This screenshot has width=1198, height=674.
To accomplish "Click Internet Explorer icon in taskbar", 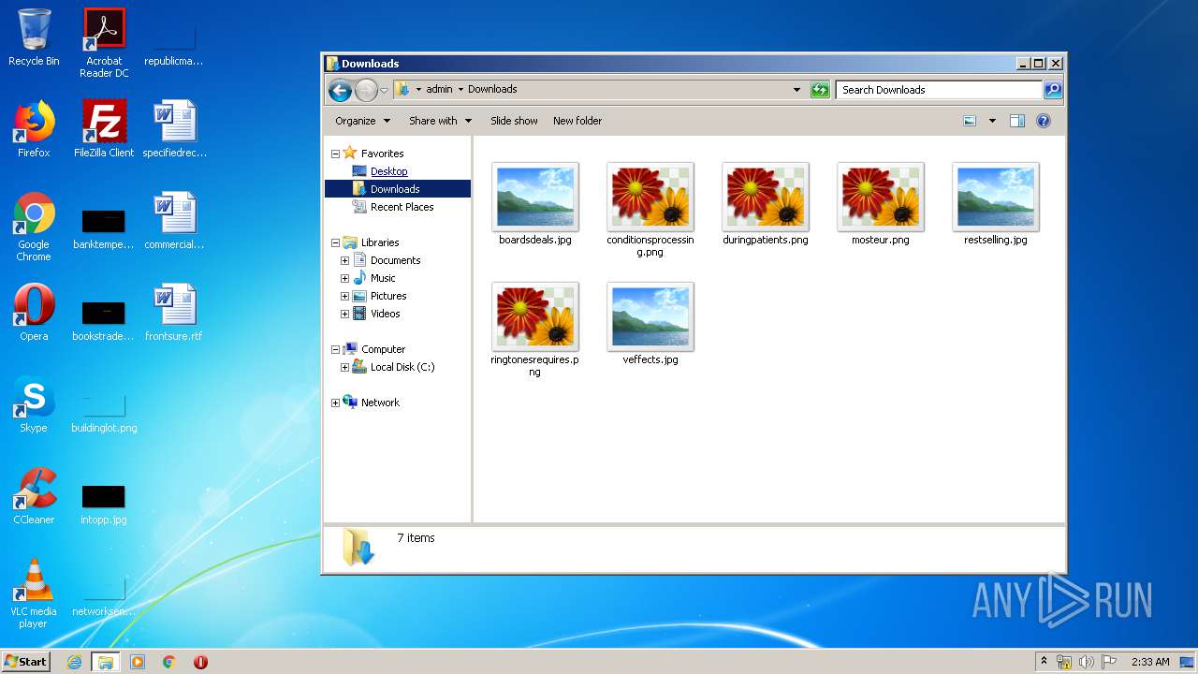I will [75, 662].
